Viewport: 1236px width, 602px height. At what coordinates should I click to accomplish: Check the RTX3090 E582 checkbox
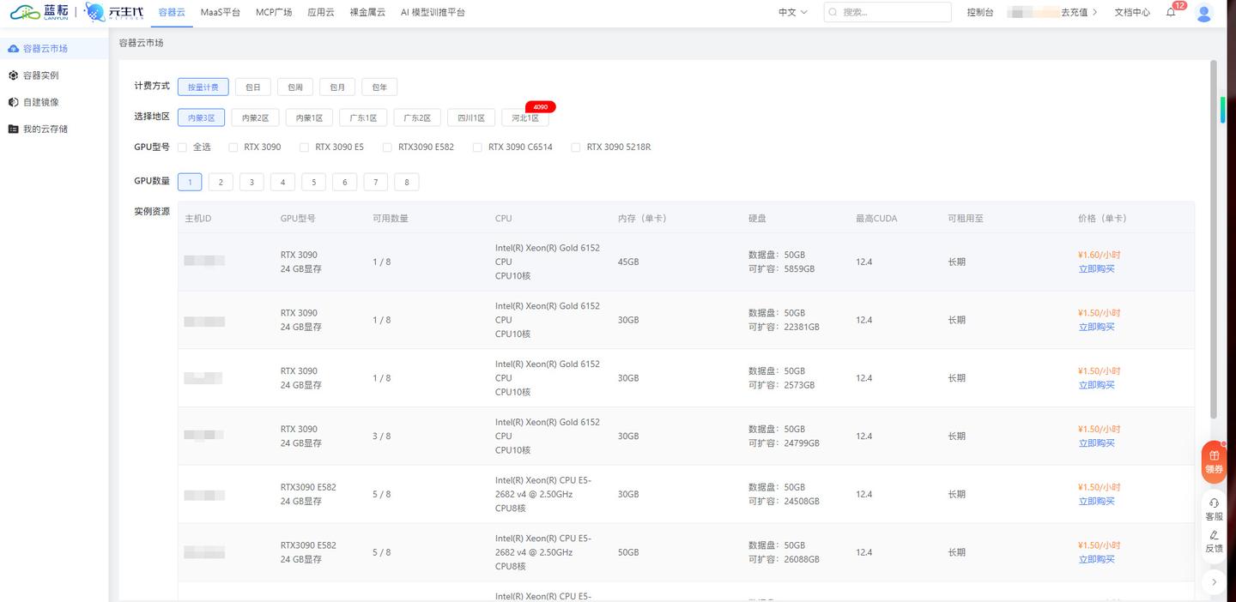click(x=387, y=147)
